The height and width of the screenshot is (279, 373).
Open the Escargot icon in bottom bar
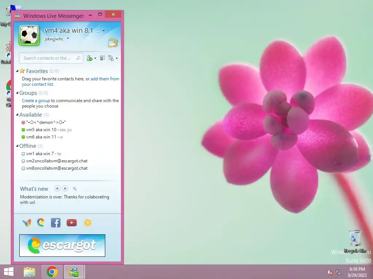[41, 223]
